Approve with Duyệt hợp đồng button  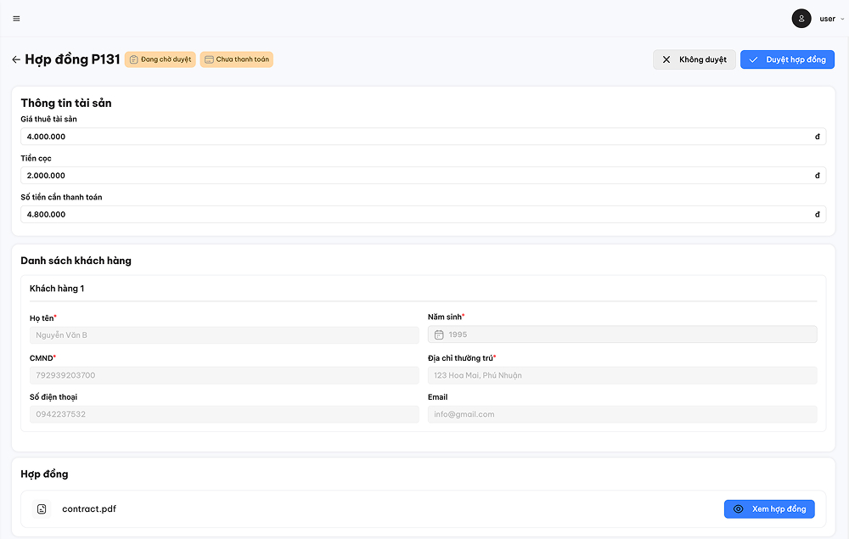click(x=787, y=59)
